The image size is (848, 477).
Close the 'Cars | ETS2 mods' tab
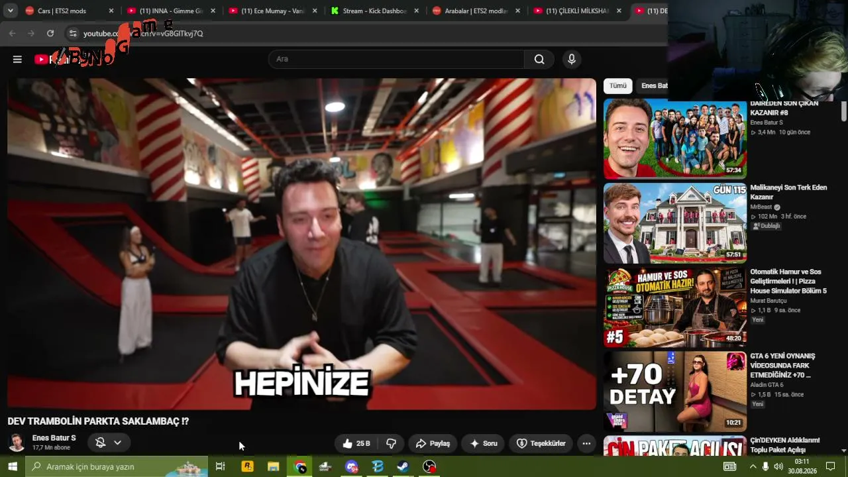click(x=111, y=11)
